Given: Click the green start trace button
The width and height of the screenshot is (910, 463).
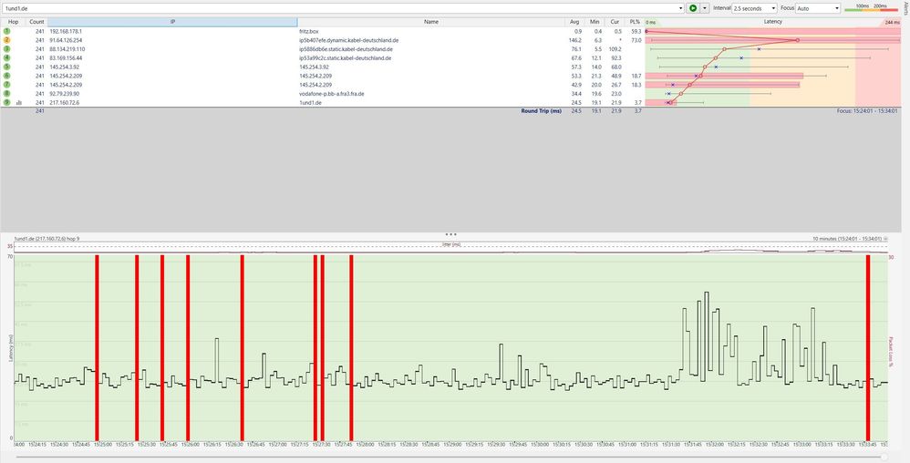Looking at the screenshot, I should [693, 7].
